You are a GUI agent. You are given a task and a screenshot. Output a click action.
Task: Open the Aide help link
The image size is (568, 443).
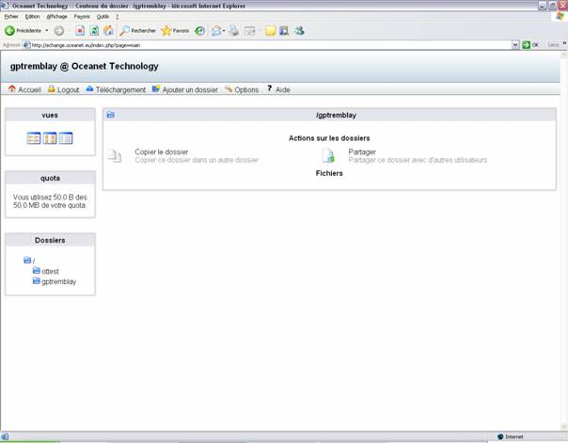click(x=282, y=90)
